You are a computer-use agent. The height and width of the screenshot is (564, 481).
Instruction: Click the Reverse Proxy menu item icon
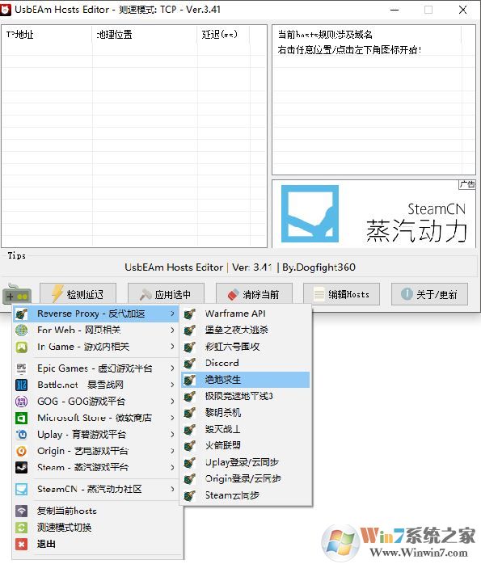22,314
